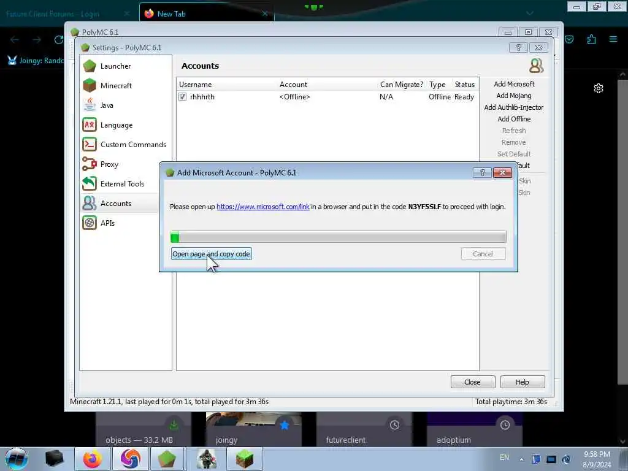Open the game character taskbar icon
Image resolution: width=628 pixels, height=471 pixels.
coord(207,459)
